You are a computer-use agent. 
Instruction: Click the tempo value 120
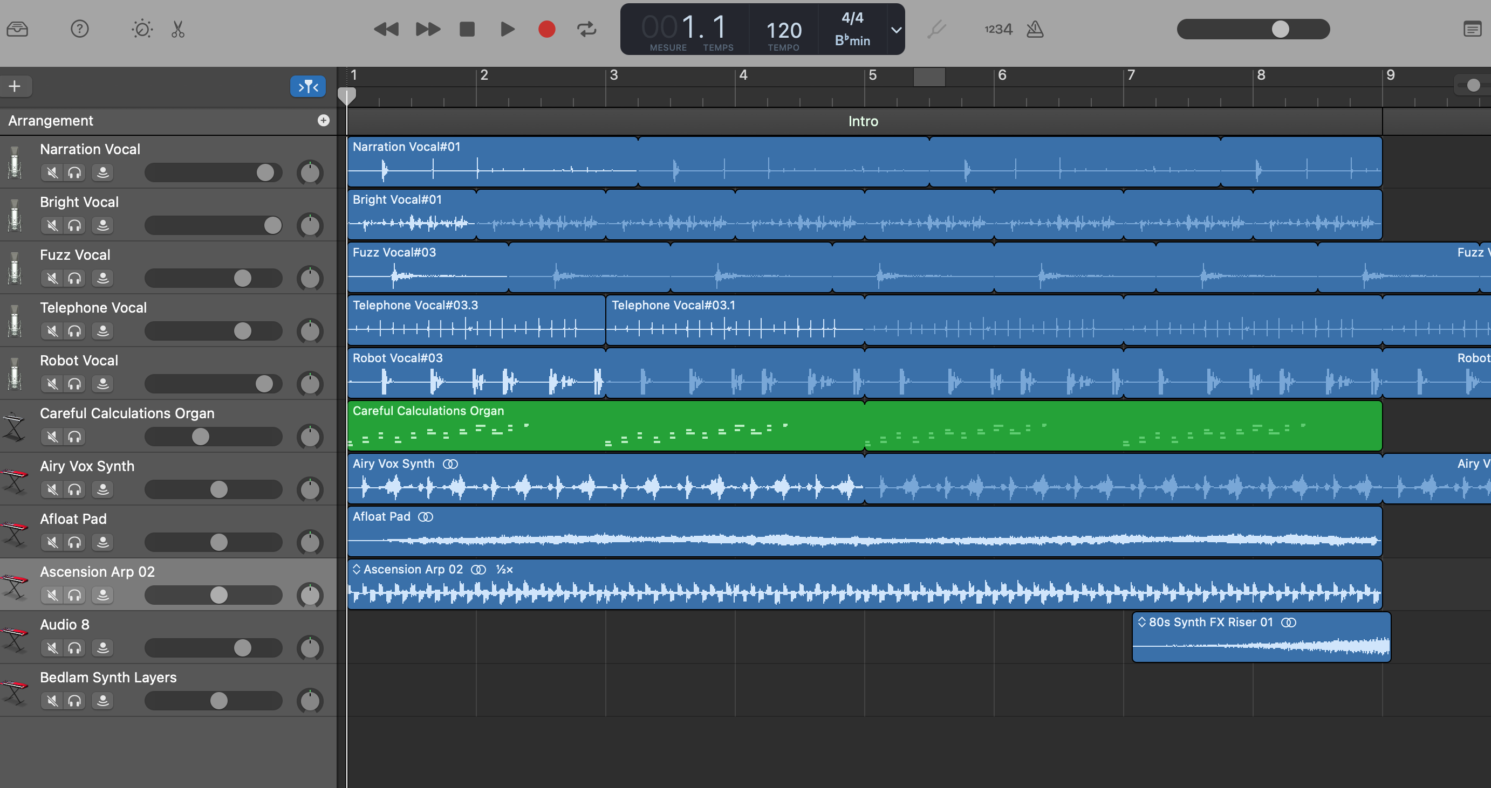[x=784, y=30]
